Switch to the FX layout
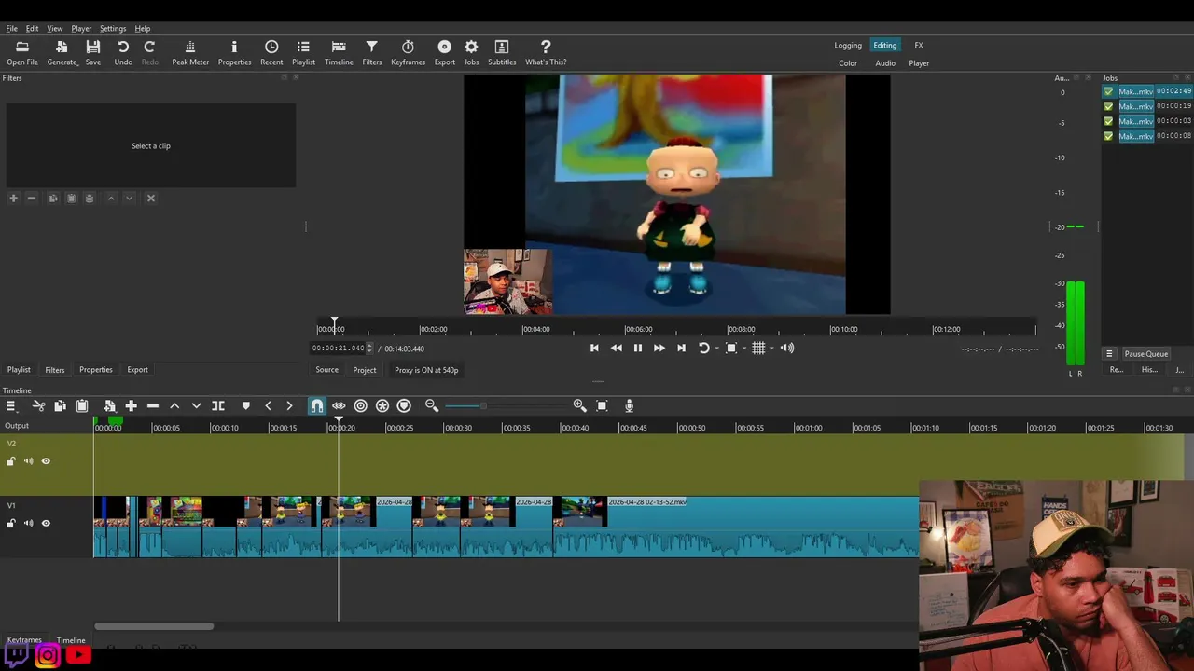This screenshot has height=671, width=1194. 919,46
